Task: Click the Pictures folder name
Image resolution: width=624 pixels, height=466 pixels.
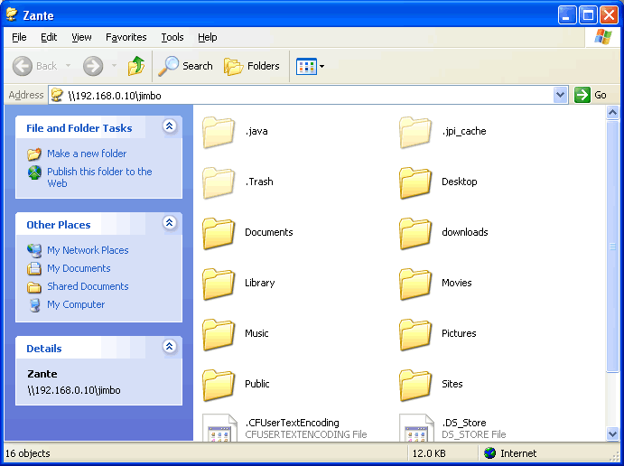Action: click(x=459, y=333)
